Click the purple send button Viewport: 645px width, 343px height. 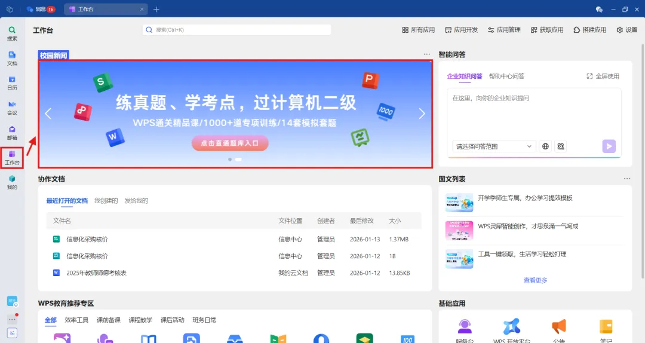coord(609,146)
